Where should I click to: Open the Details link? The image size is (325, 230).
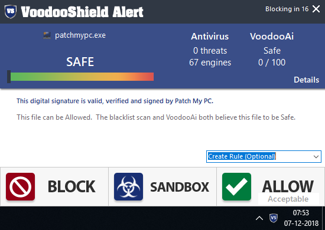[306, 80]
